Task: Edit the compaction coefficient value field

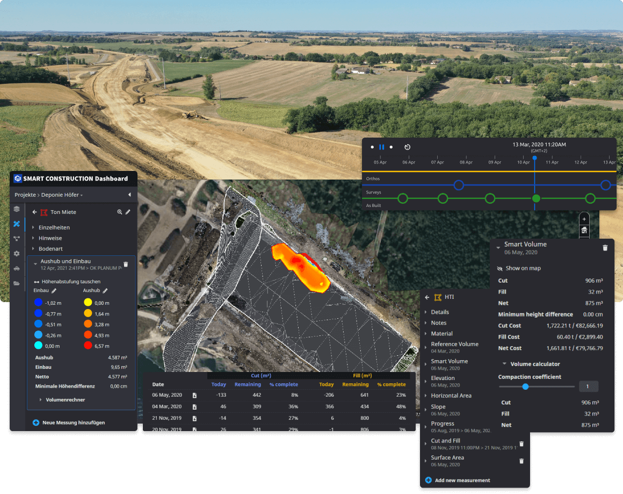Action: tap(589, 386)
